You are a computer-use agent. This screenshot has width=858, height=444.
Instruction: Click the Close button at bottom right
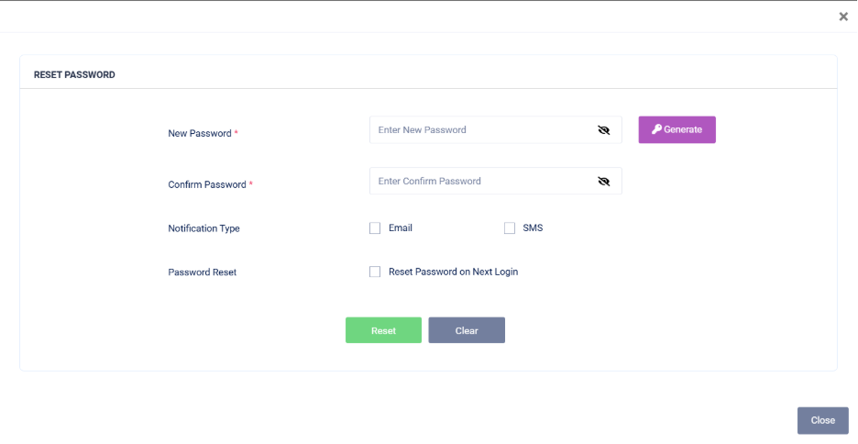coord(822,420)
